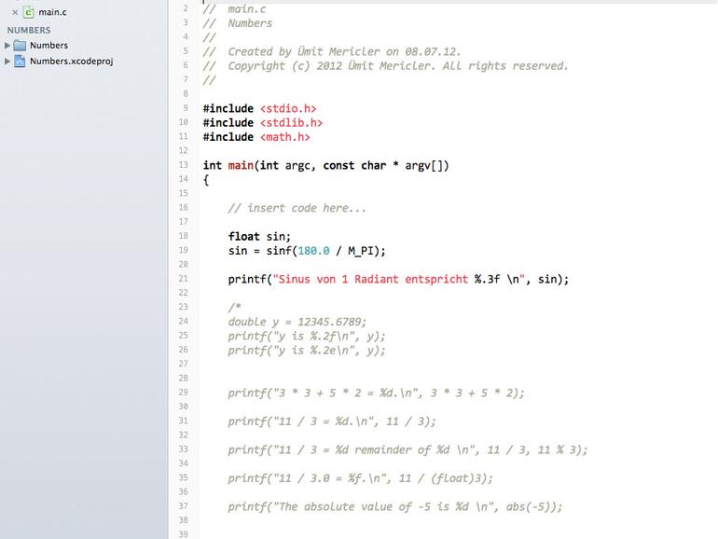The height and width of the screenshot is (539, 718).
Task: Click the Numbers.xcodeproj project icon
Action: (x=20, y=61)
